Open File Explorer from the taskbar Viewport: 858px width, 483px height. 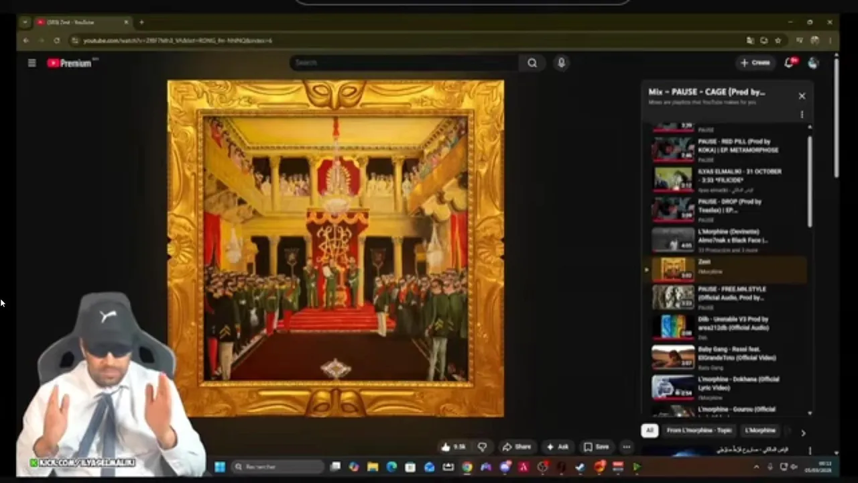coord(373,467)
